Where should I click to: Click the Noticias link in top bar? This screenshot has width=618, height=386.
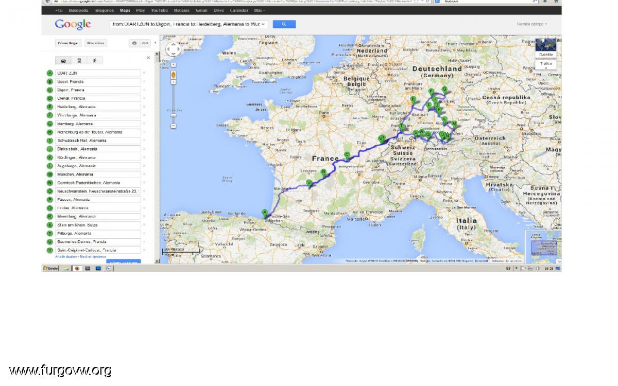coord(182,10)
